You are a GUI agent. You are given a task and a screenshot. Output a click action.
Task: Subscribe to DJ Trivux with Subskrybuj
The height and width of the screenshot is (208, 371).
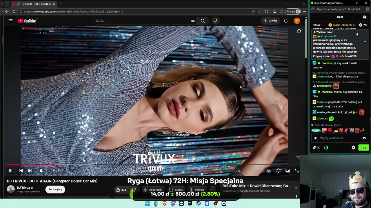(x=55, y=190)
